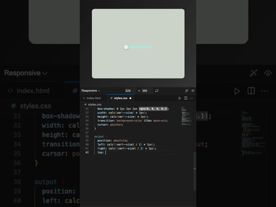Viewport: 276px width, 207px height.
Task: Click the unsaved dot on styles.css tab
Action: click(130, 98)
